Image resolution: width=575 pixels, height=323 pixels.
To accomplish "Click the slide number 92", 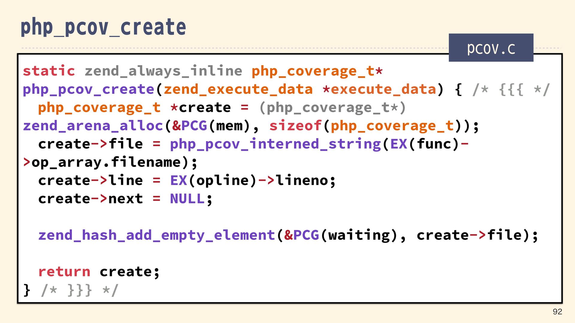I will (x=557, y=312).
